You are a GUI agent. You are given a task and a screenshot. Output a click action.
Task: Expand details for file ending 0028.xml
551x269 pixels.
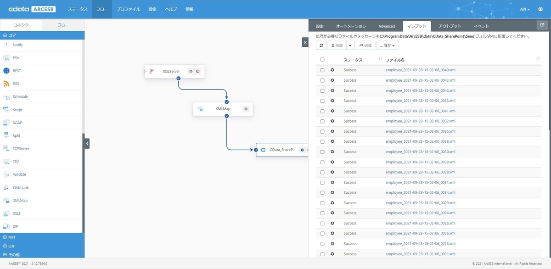pyautogui.click(x=332, y=172)
